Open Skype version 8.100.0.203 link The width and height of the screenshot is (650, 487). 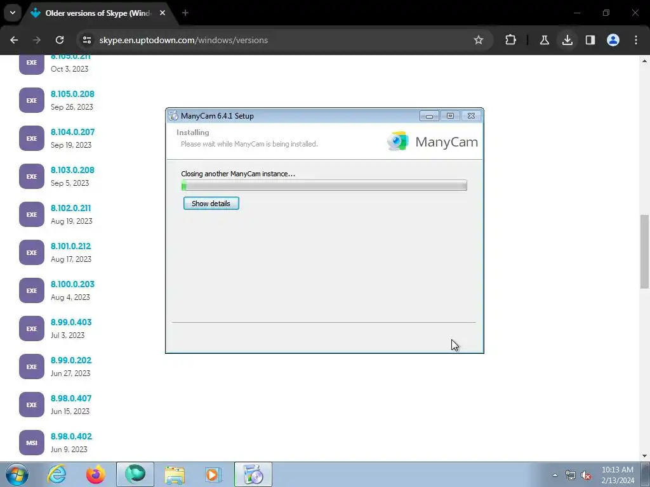(72, 285)
